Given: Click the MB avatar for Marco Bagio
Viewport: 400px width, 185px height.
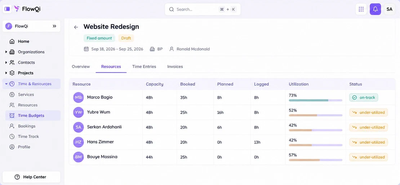Looking at the screenshot, I should click(78, 97).
